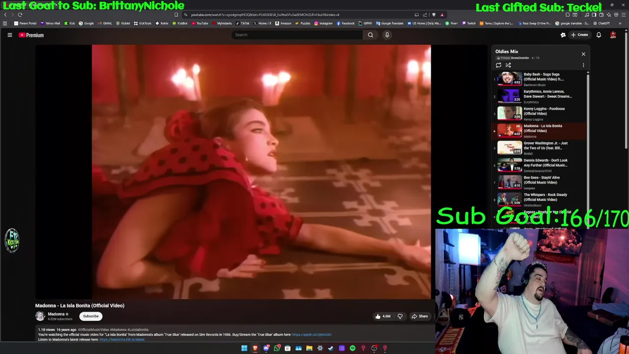The height and width of the screenshot is (354, 629).
Task: Click the Subscribe button for Madonna
Action: 91,316
